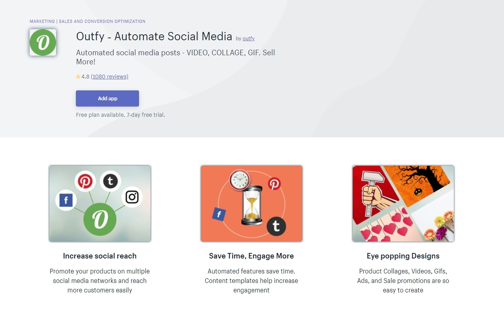Screen dimensions: 504x309
Task: Click the Eye popping Designs collage thumbnail
Action: [403, 204]
